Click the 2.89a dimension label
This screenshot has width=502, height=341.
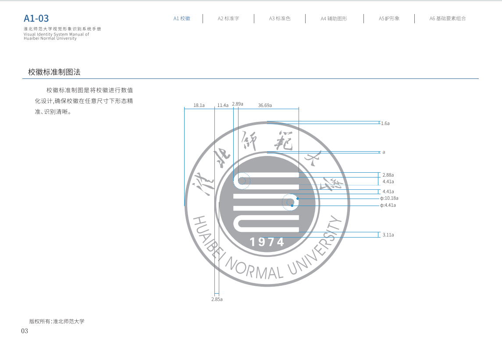[x=238, y=104]
